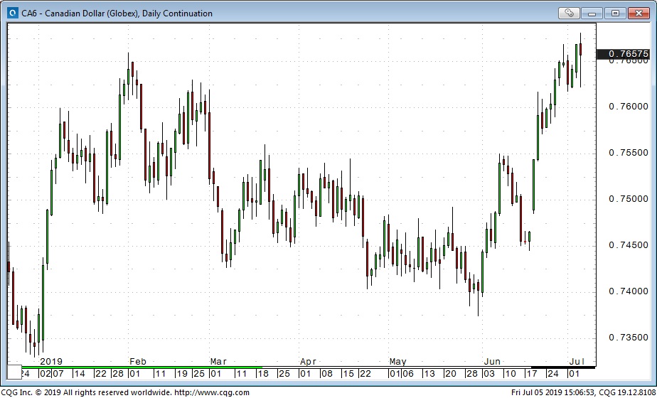Click the small square box at chart's bottom-left corner
Screen dimensions: 657x398
pos(15,372)
